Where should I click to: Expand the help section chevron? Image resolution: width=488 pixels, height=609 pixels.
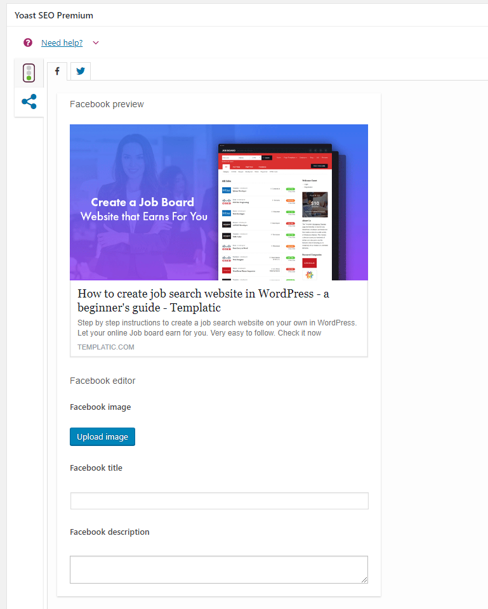tap(96, 43)
